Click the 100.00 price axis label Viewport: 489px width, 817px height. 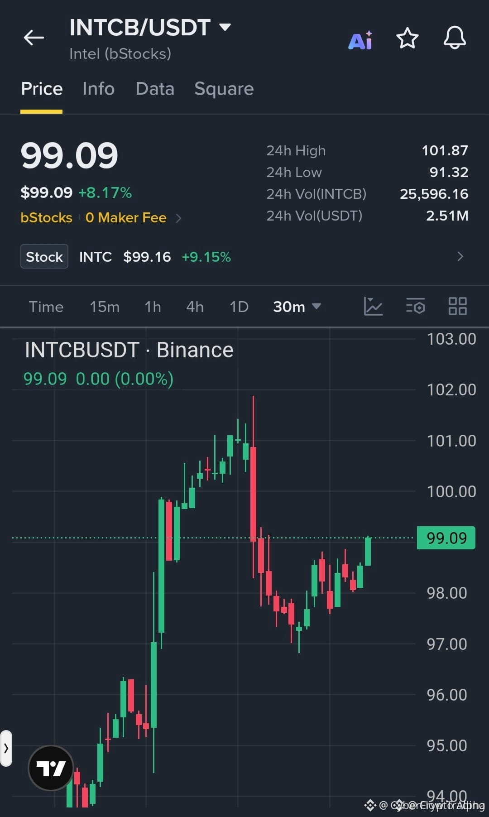pyautogui.click(x=451, y=491)
